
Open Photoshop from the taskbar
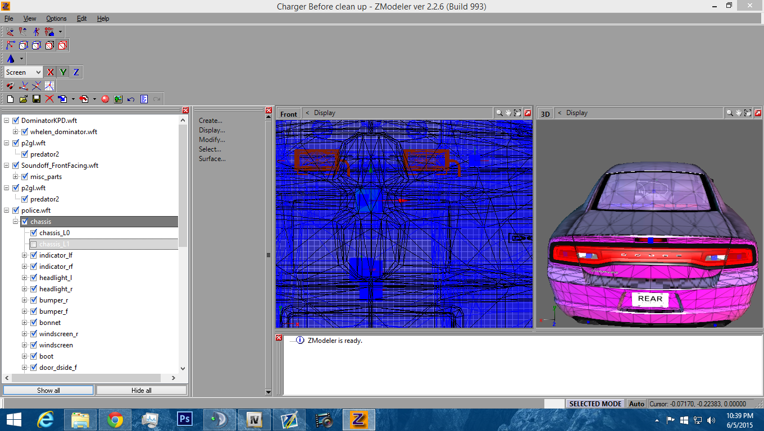pyautogui.click(x=185, y=419)
